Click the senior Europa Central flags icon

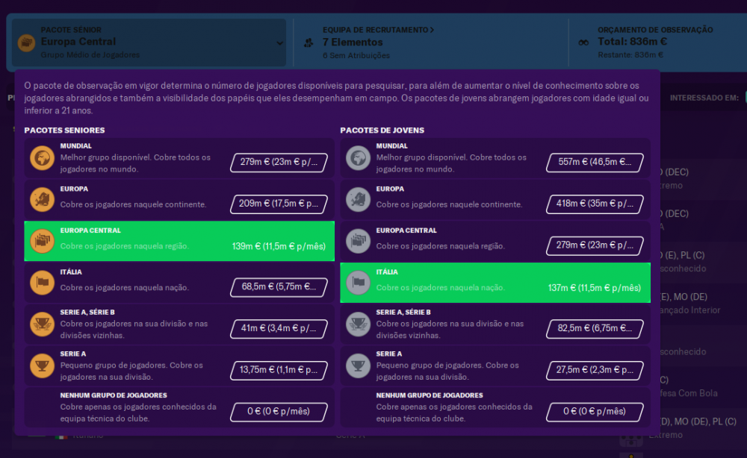[42, 241]
